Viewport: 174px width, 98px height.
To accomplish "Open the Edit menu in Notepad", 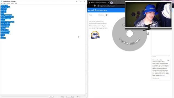I will coord(4,4).
